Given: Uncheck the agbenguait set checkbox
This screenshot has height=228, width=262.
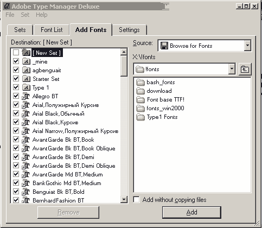Looking at the screenshot, I should (x=16, y=70).
